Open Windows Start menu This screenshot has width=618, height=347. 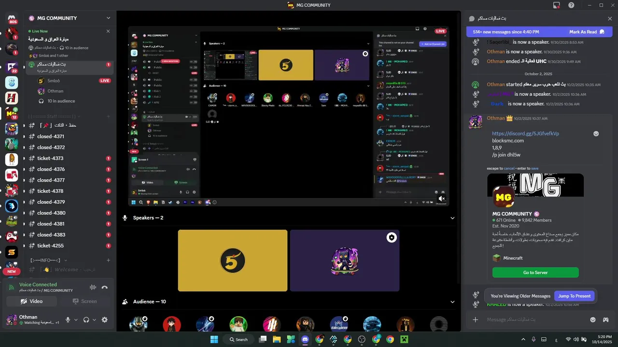click(214, 339)
